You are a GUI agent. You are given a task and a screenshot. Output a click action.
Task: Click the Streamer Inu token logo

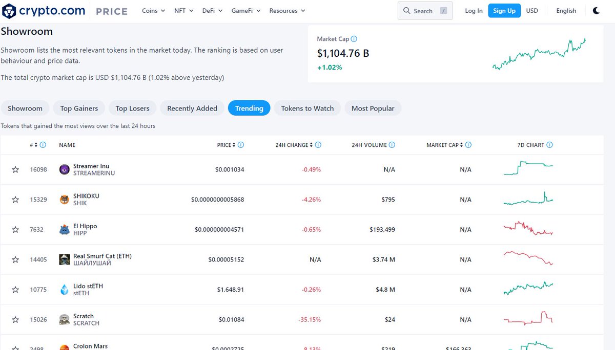pyautogui.click(x=64, y=169)
